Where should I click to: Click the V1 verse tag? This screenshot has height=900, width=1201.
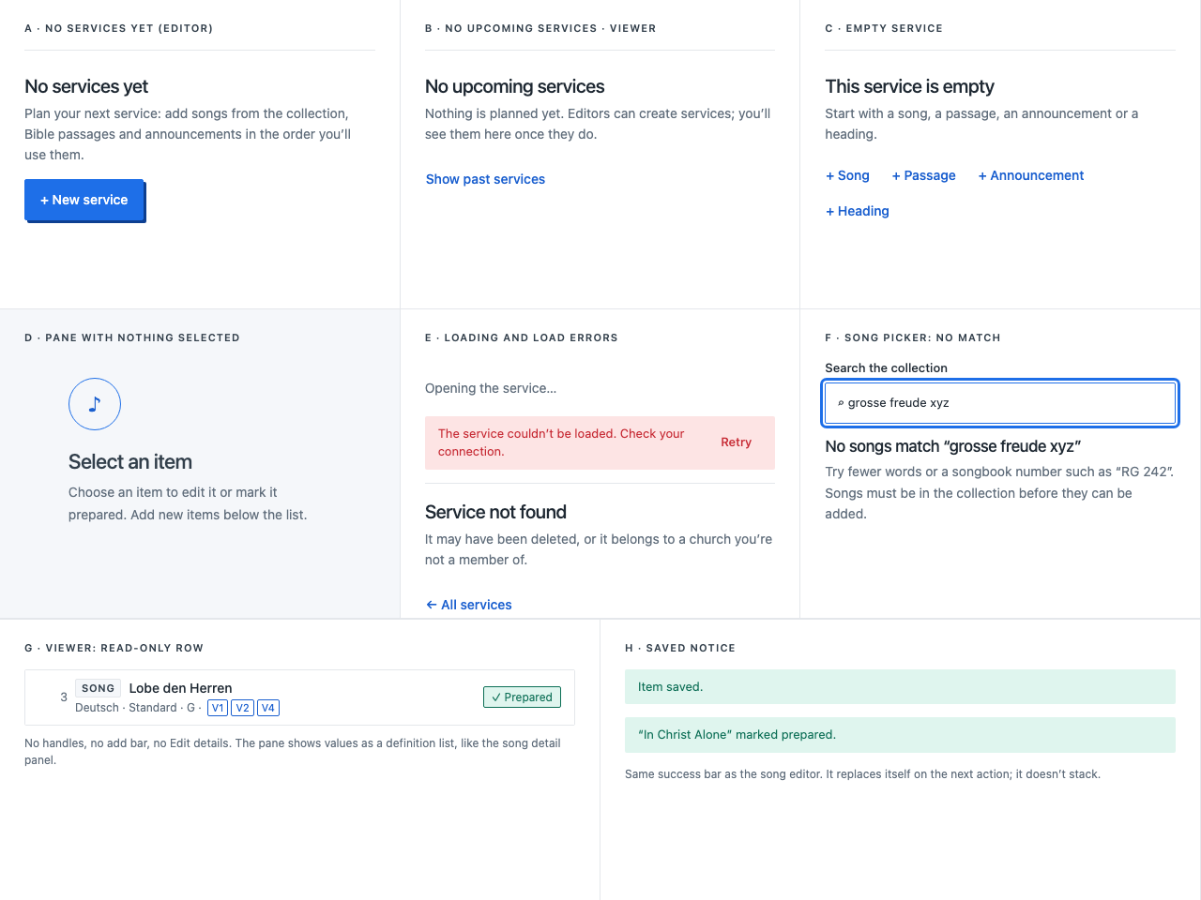pyautogui.click(x=218, y=708)
